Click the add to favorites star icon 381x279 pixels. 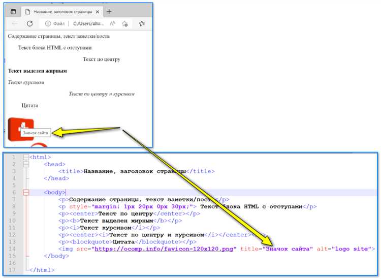(x=125, y=23)
